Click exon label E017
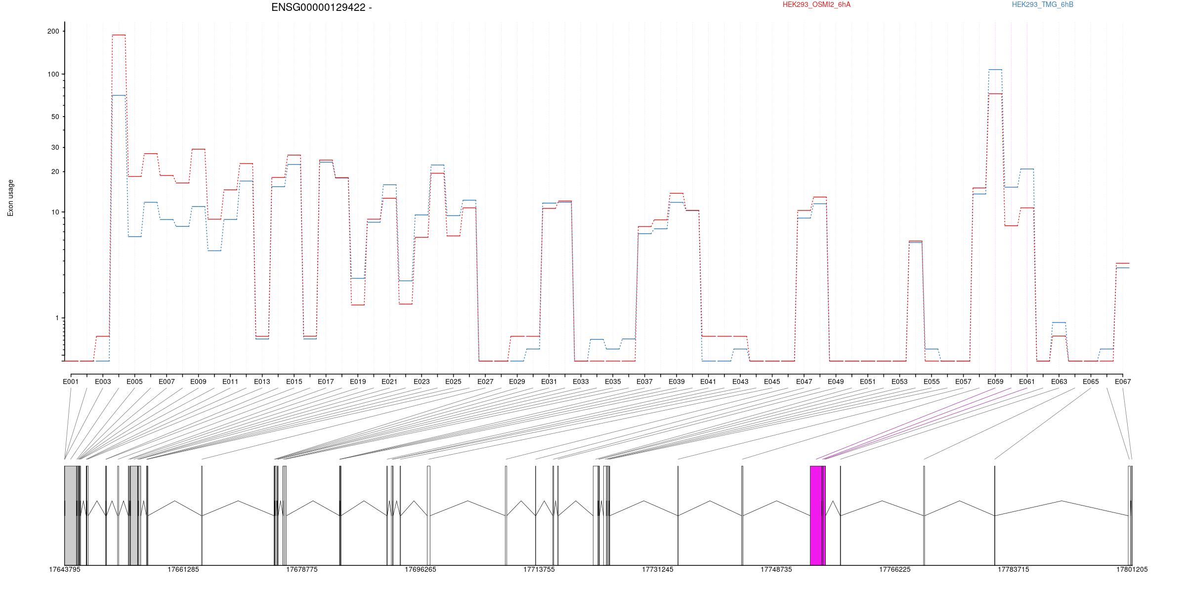The width and height of the screenshot is (1186, 593). 326,381
